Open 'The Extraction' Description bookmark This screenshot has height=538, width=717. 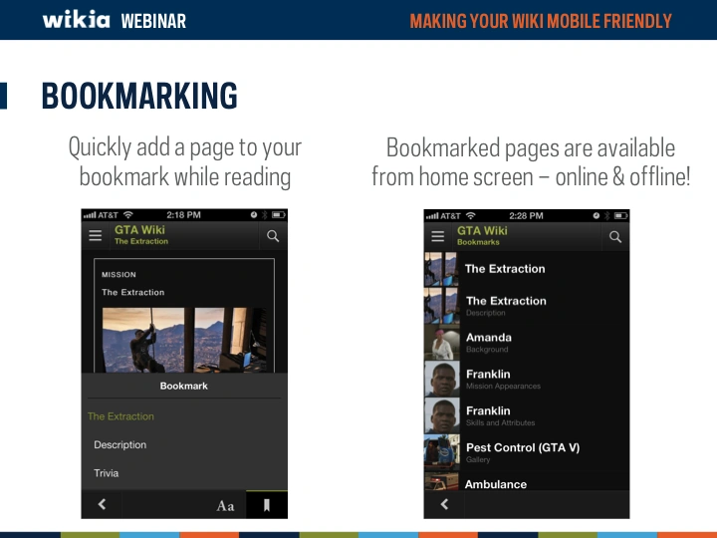click(506, 305)
